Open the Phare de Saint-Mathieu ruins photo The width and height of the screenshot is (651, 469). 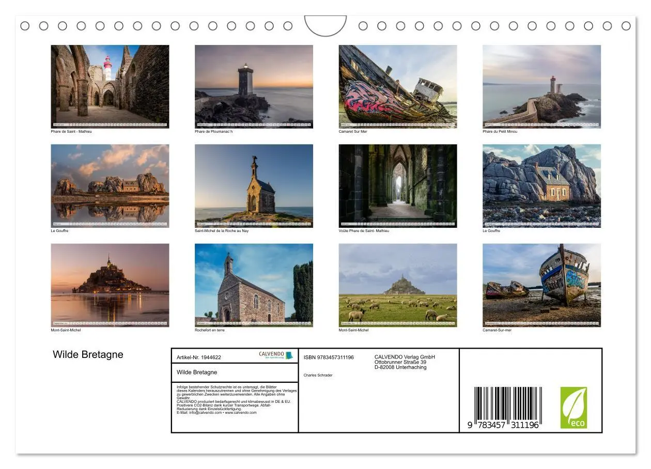[x=110, y=86]
